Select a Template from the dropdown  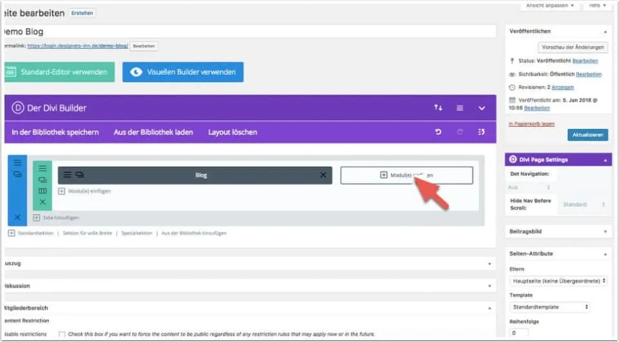[x=549, y=307]
